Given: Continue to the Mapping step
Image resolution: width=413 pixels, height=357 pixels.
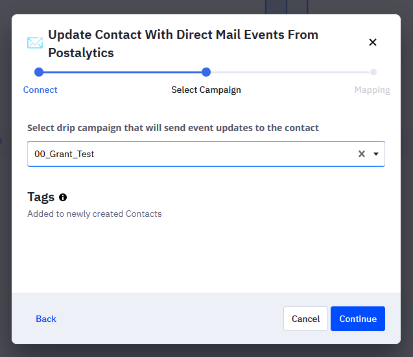Looking at the screenshot, I should (x=358, y=319).
